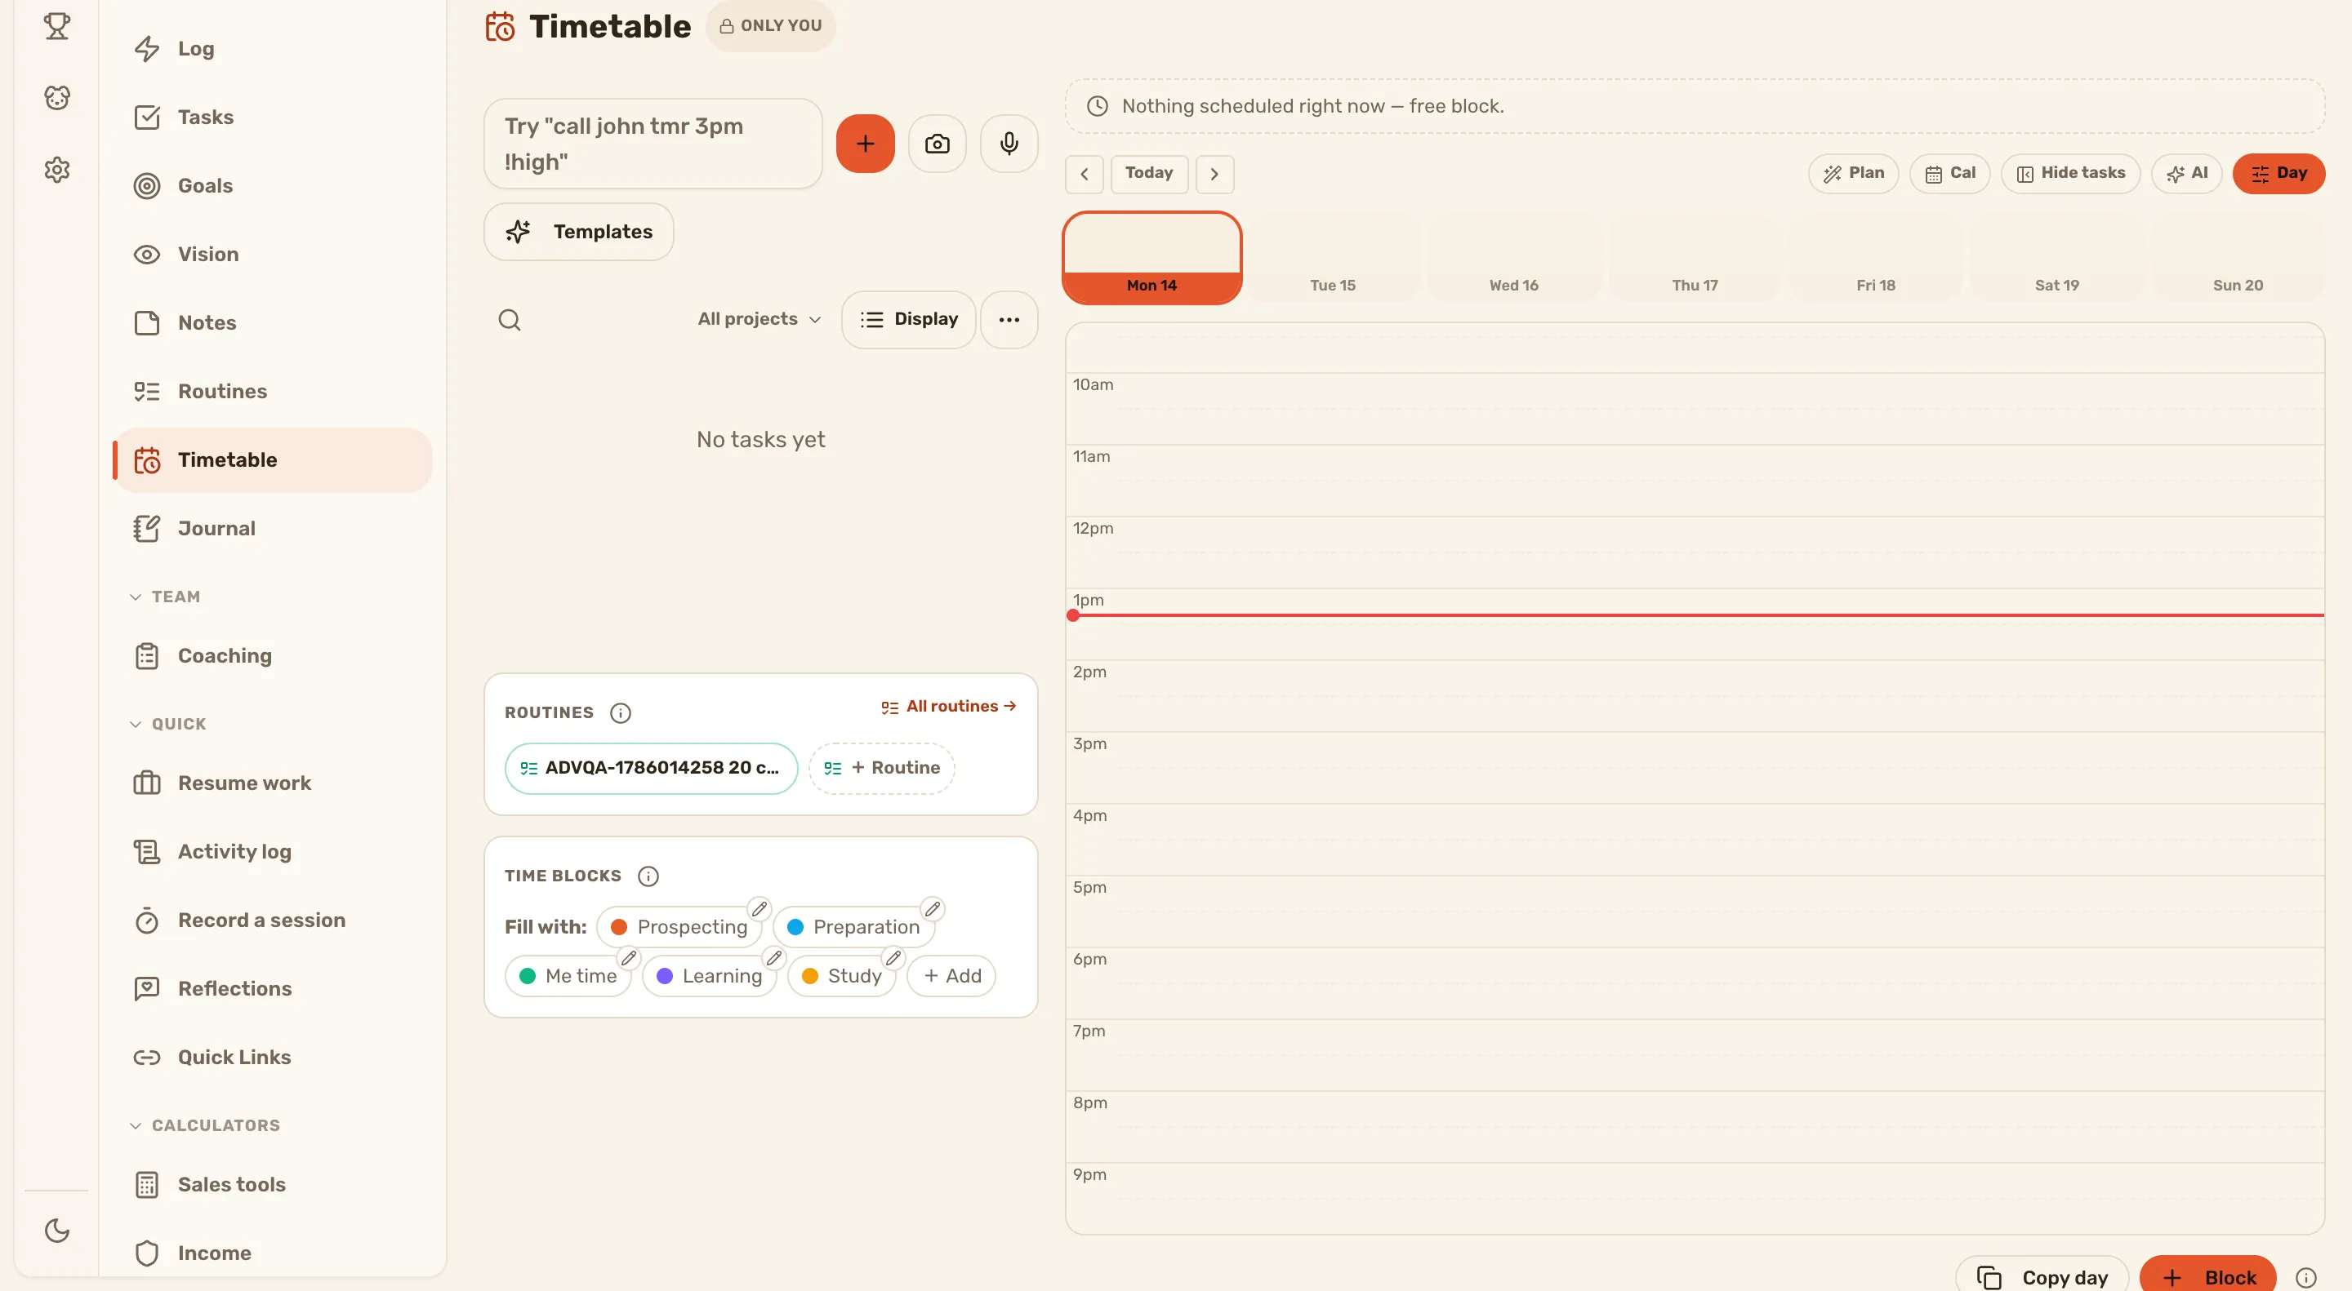Edit the Me time block pencil icon
2352x1291 pixels.
[628, 958]
